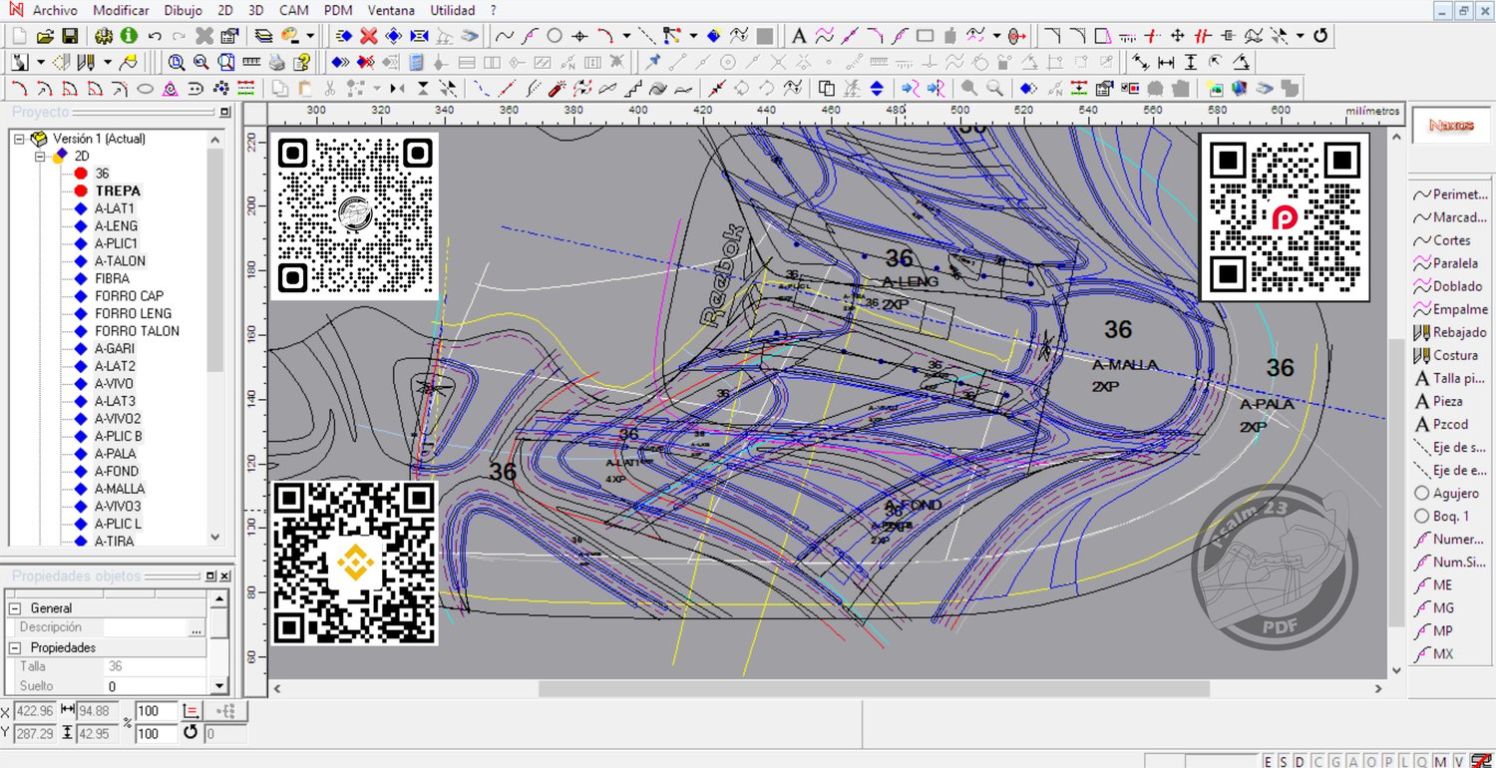Undo the last action
The height and width of the screenshot is (768, 1496).
(155, 36)
